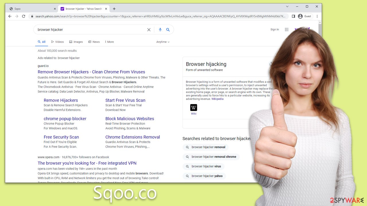Switch to the Sqoo tab
Image resolution: width=367 pixels, height=206 pixels.
click(32, 9)
